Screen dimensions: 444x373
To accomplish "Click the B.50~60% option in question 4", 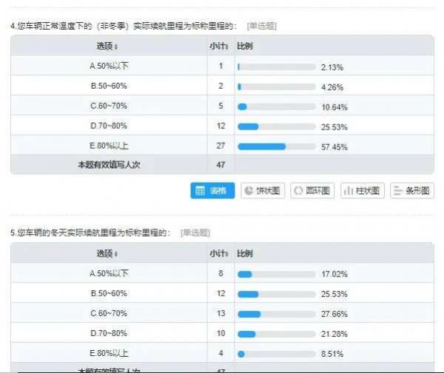I will tap(109, 86).
